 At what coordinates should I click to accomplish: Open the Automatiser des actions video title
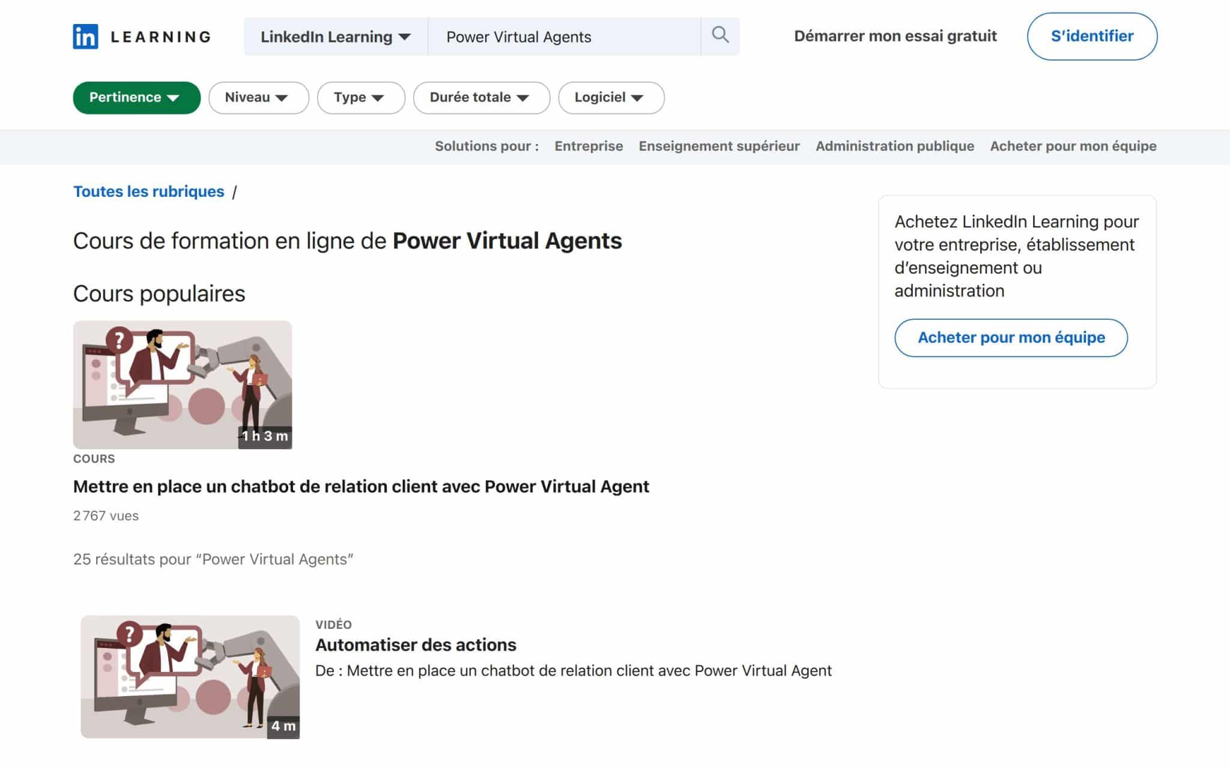pyautogui.click(x=416, y=644)
